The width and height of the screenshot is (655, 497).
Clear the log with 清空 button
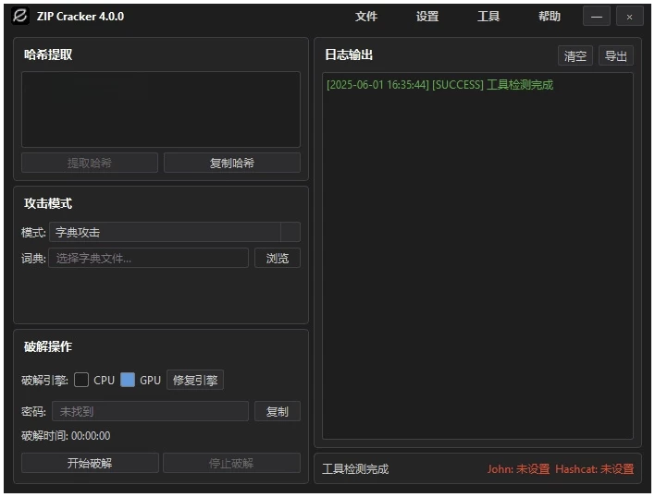click(575, 55)
